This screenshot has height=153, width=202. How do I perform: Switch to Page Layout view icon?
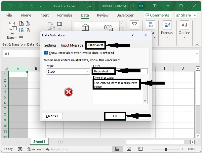coord(129,149)
